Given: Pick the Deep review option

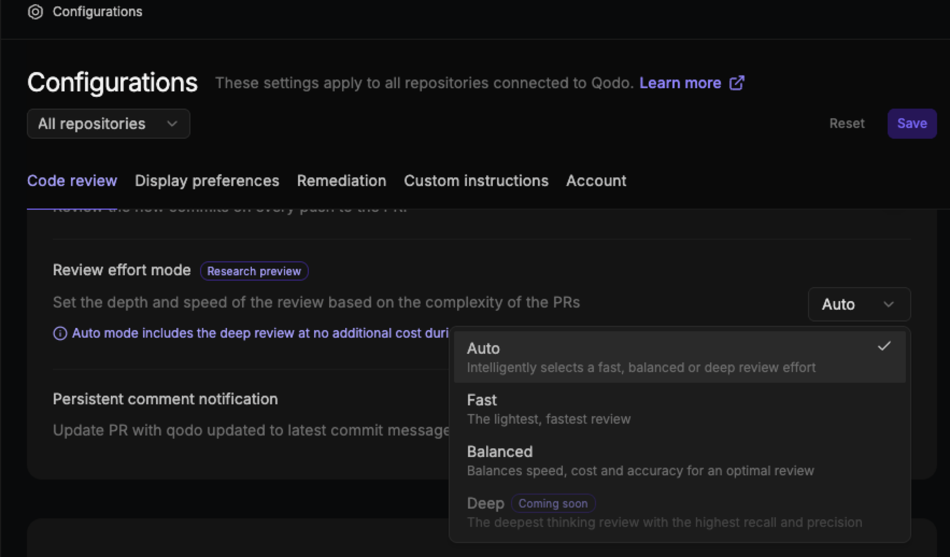Looking at the screenshot, I should [x=680, y=512].
